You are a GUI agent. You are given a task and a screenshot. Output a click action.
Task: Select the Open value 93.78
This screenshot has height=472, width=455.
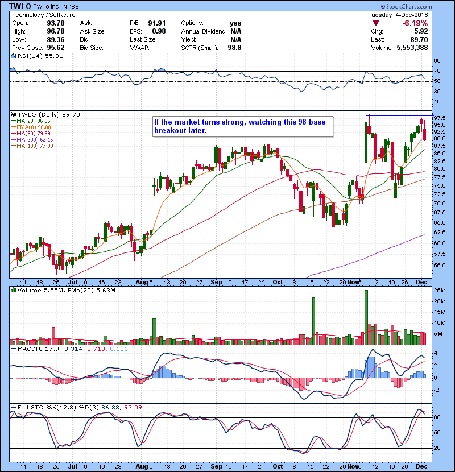(x=56, y=23)
